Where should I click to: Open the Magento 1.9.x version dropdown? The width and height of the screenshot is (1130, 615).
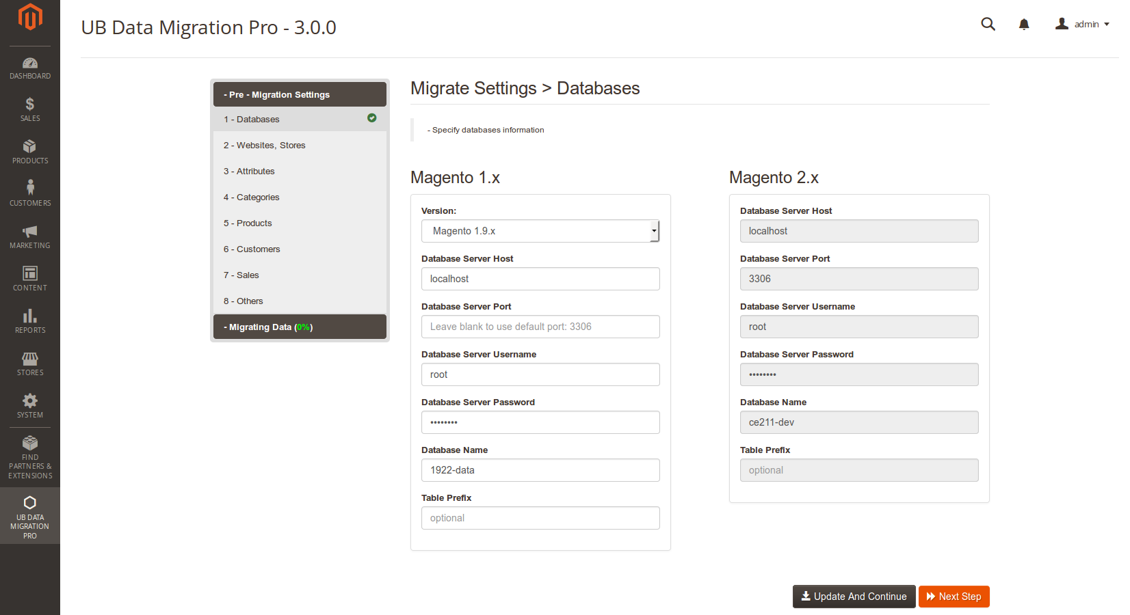540,231
